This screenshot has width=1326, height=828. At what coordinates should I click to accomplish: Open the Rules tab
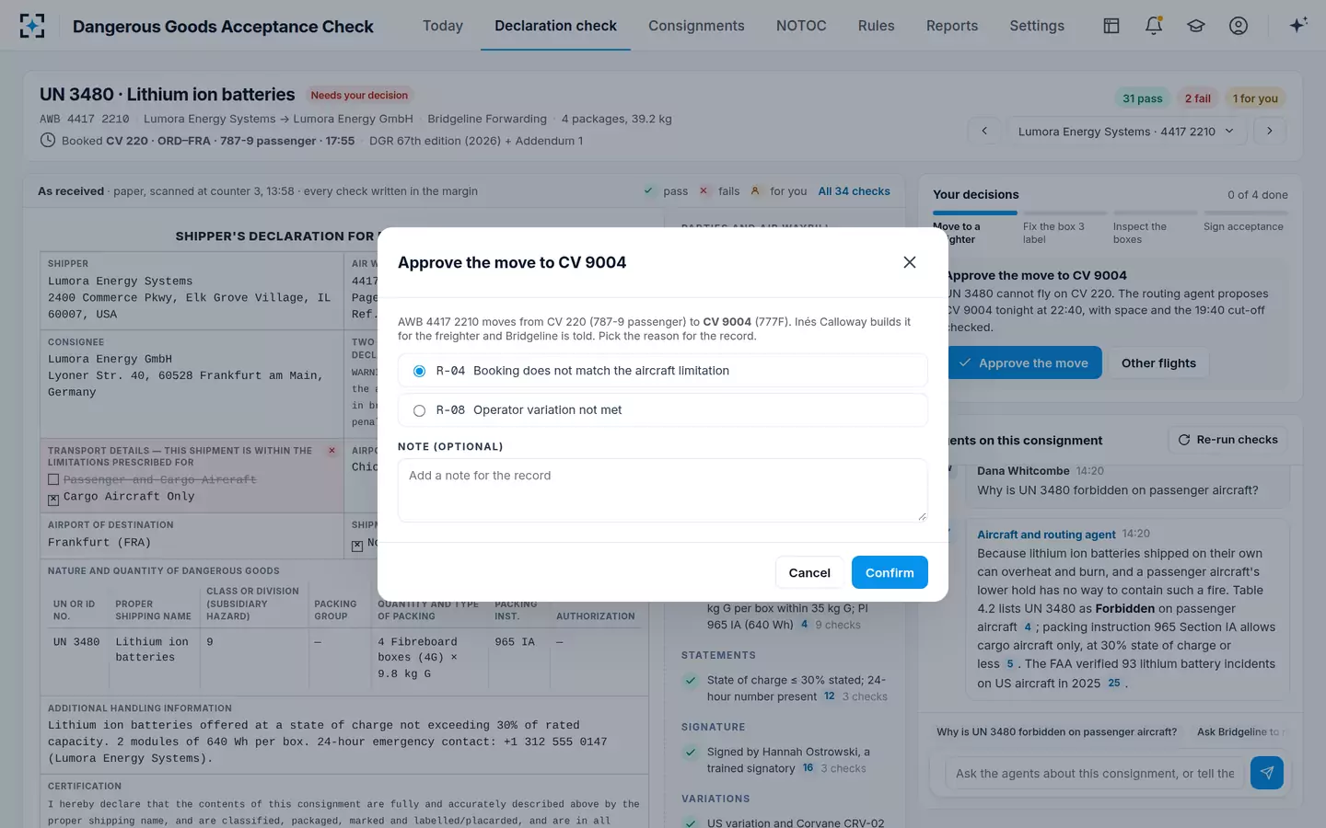pos(877,26)
